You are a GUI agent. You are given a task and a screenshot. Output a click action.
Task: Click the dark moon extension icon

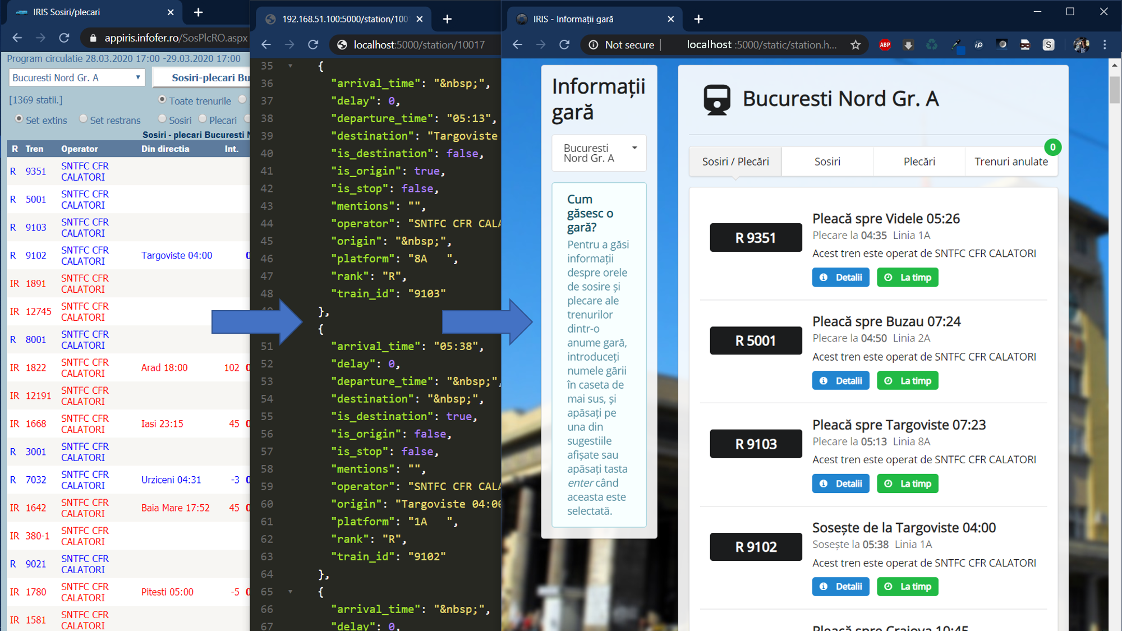tap(1002, 45)
